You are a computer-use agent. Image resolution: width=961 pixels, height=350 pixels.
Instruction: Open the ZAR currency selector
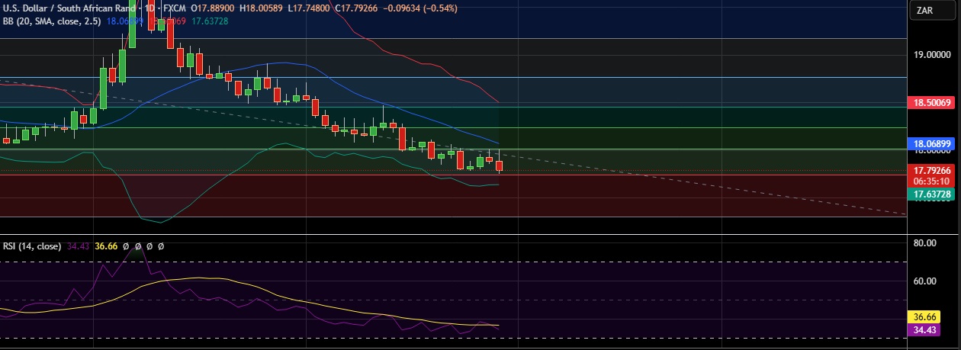click(x=927, y=11)
